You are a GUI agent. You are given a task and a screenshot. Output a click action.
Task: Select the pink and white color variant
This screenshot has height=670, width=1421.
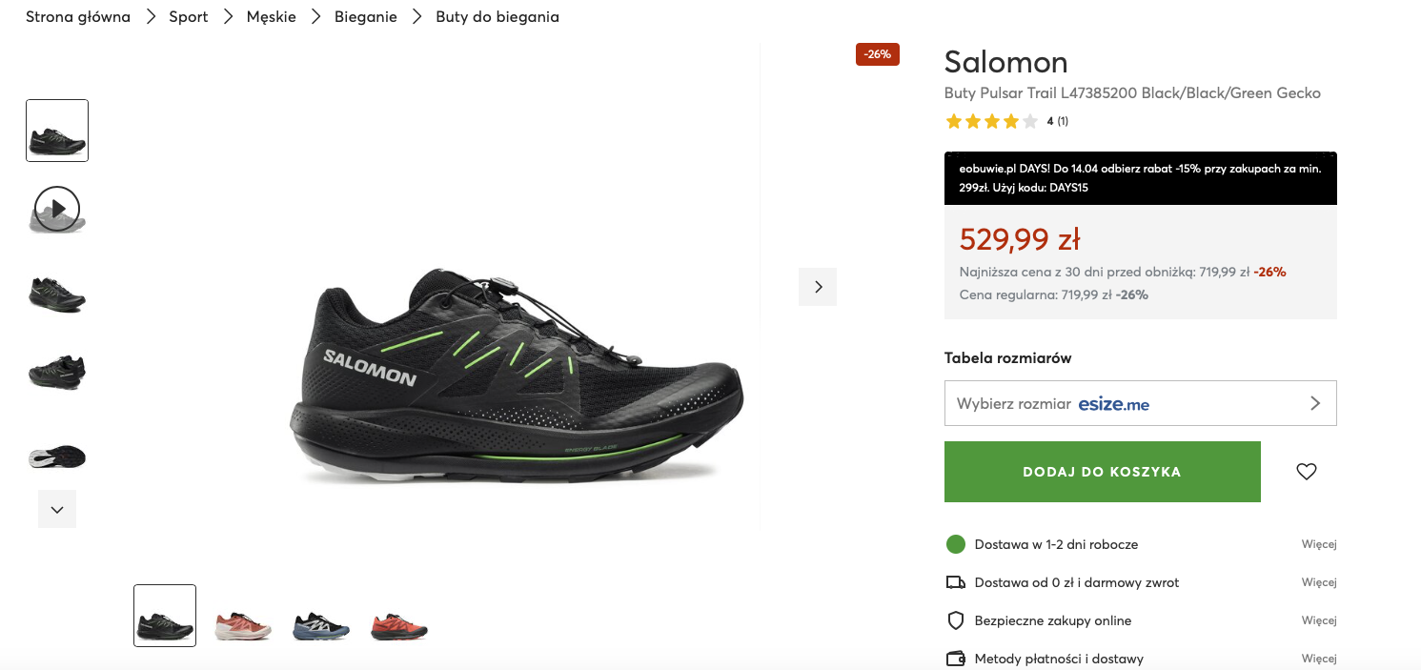pos(243,625)
